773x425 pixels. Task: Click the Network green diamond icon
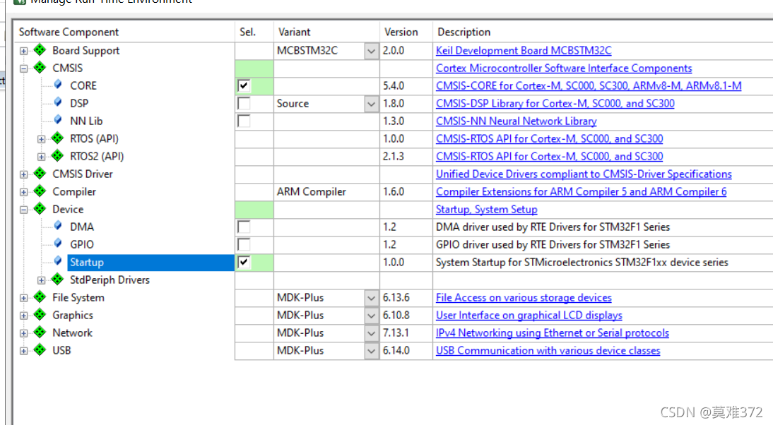tap(40, 333)
